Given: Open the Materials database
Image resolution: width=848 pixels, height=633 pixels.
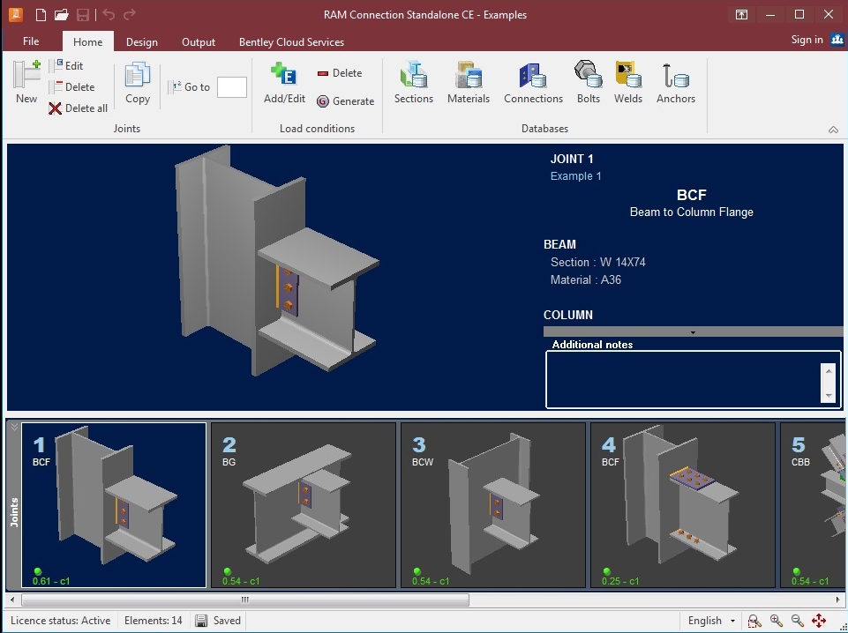Looking at the screenshot, I should click(x=469, y=82).
